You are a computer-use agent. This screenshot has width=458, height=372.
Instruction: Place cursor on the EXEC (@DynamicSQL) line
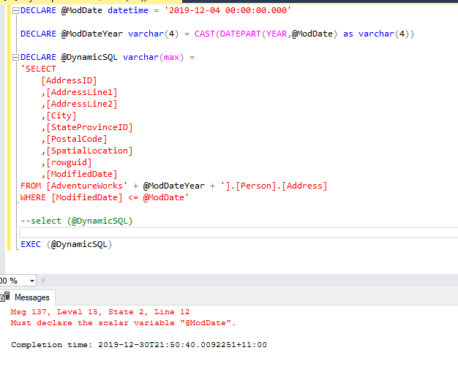[67, 244]
